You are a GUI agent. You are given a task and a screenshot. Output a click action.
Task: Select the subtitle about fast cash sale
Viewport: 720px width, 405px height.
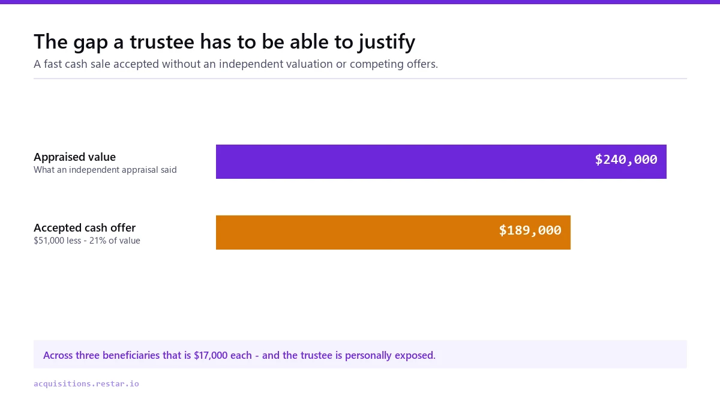(x=236, y=64)
